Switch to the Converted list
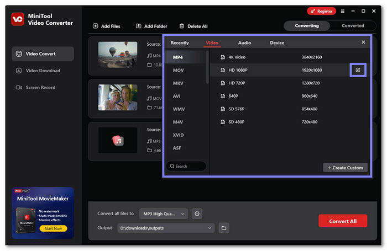This screenshot has width=387, height=251. click(353, 25)
